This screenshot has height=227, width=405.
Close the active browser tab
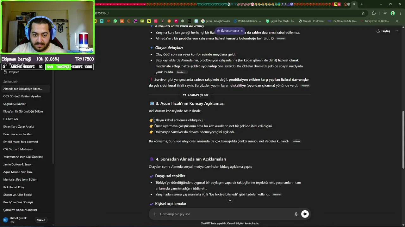coord(354,4)
